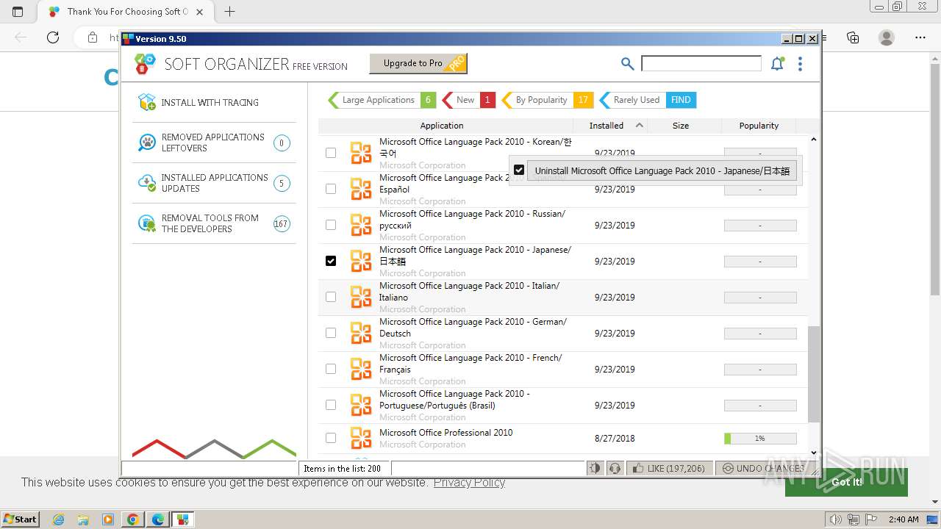Screen dimensions: 941x529
Task: Select the By Popularity filter tab
Action: pos(547,100)
